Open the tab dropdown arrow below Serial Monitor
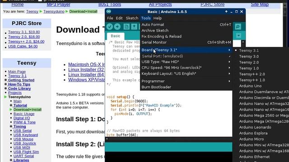The height and width of the screenshot is (162, 289). tap(238, 36)
